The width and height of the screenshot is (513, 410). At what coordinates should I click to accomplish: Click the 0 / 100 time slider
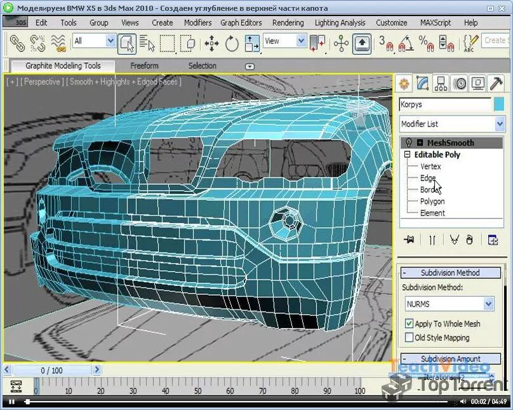coord(51,371)
